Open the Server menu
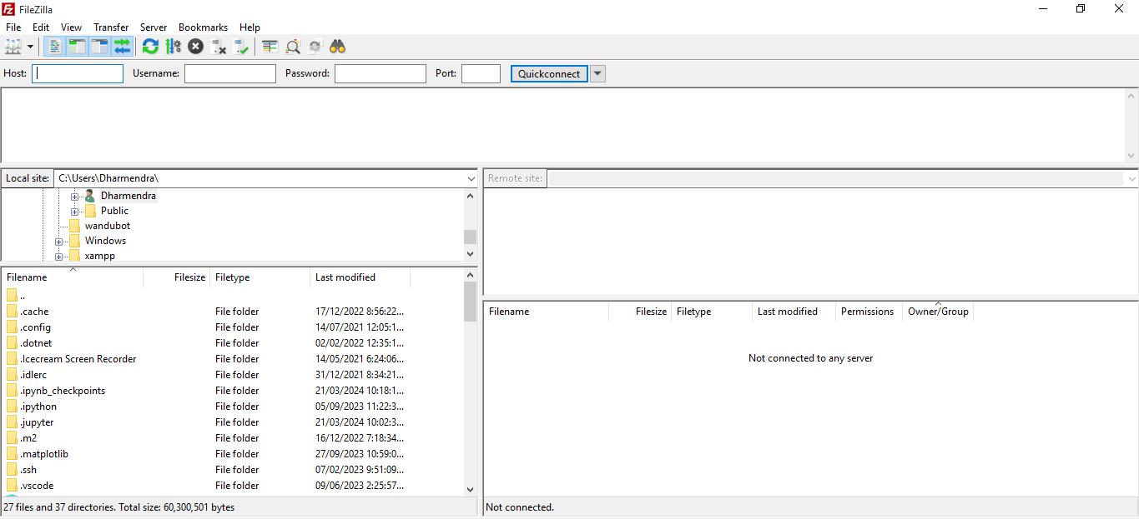This screenshot has width=1139, height=519. (x=154, y=27)
